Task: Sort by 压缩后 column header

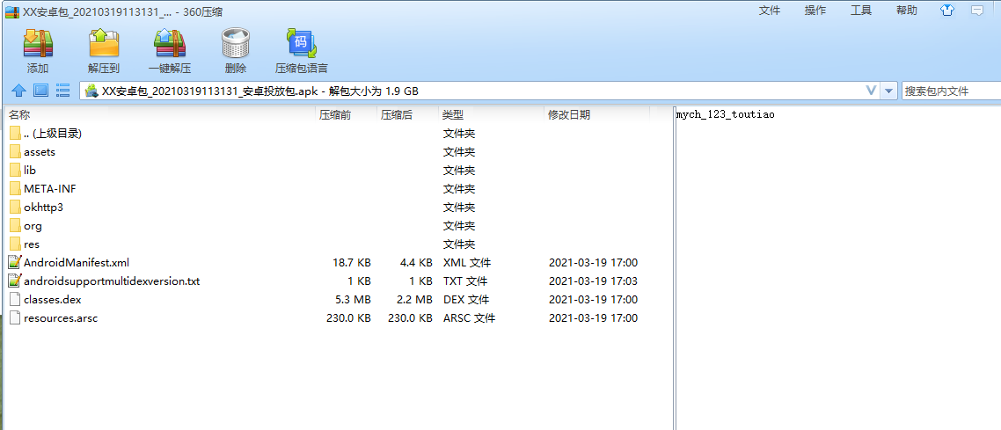Action: (x=397, y=115)
